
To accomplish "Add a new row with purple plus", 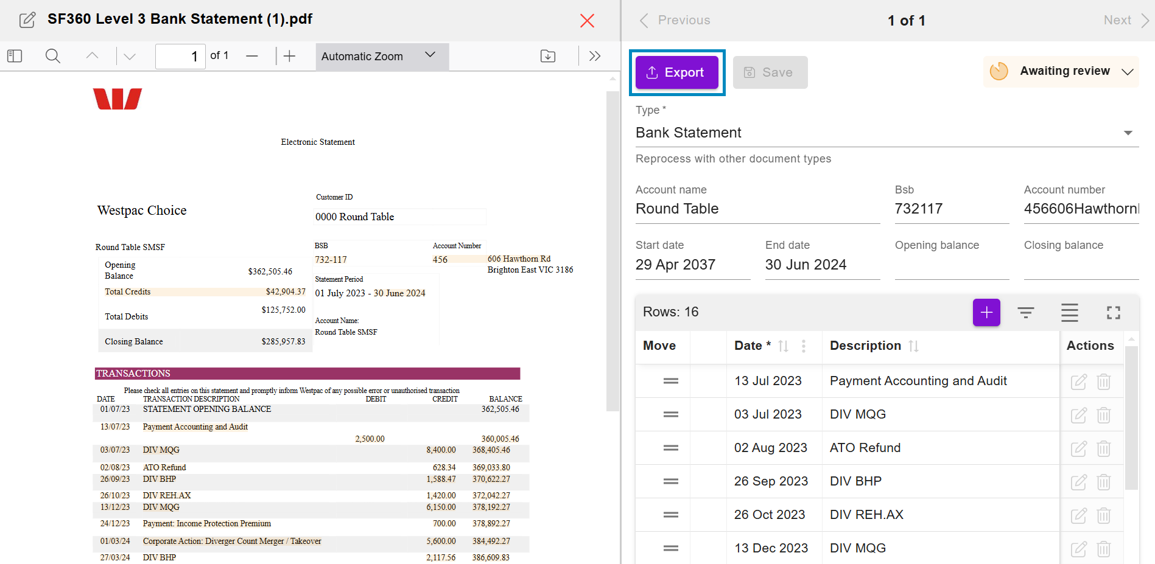I will 986,312.
